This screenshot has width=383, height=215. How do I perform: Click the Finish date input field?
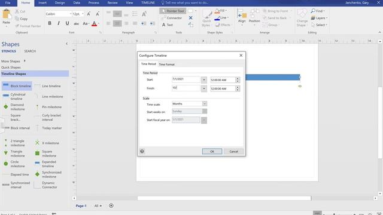(x=186, y=88)
